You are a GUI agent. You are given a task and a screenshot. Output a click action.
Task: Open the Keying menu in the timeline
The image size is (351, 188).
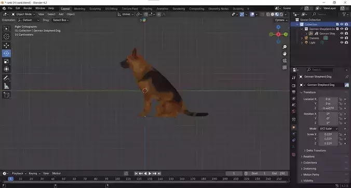tap(34, 173)
